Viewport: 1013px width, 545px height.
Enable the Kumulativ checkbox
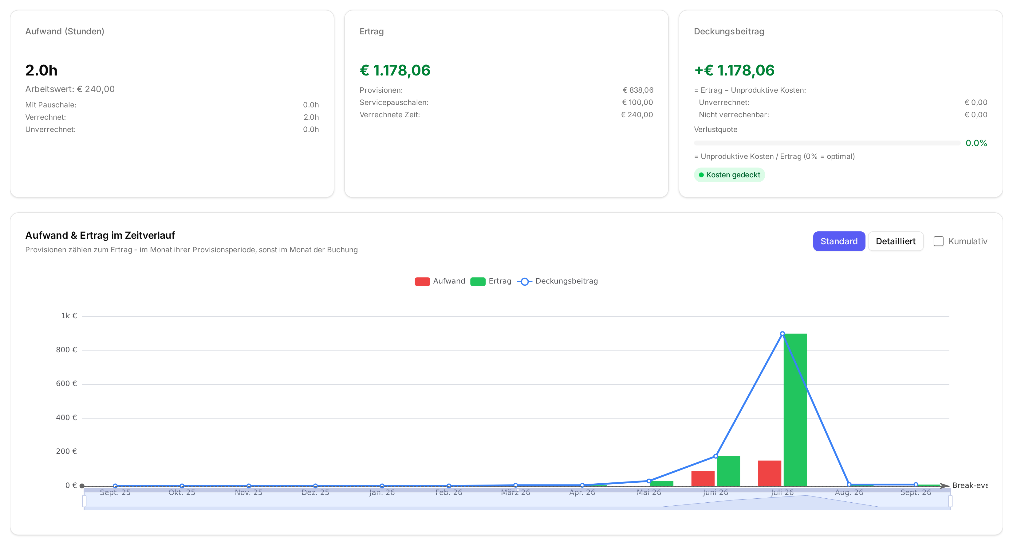938,241
